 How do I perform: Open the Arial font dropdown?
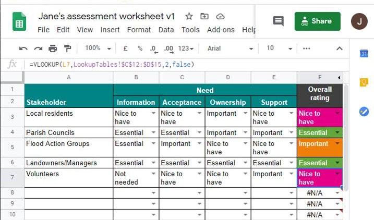230,48
